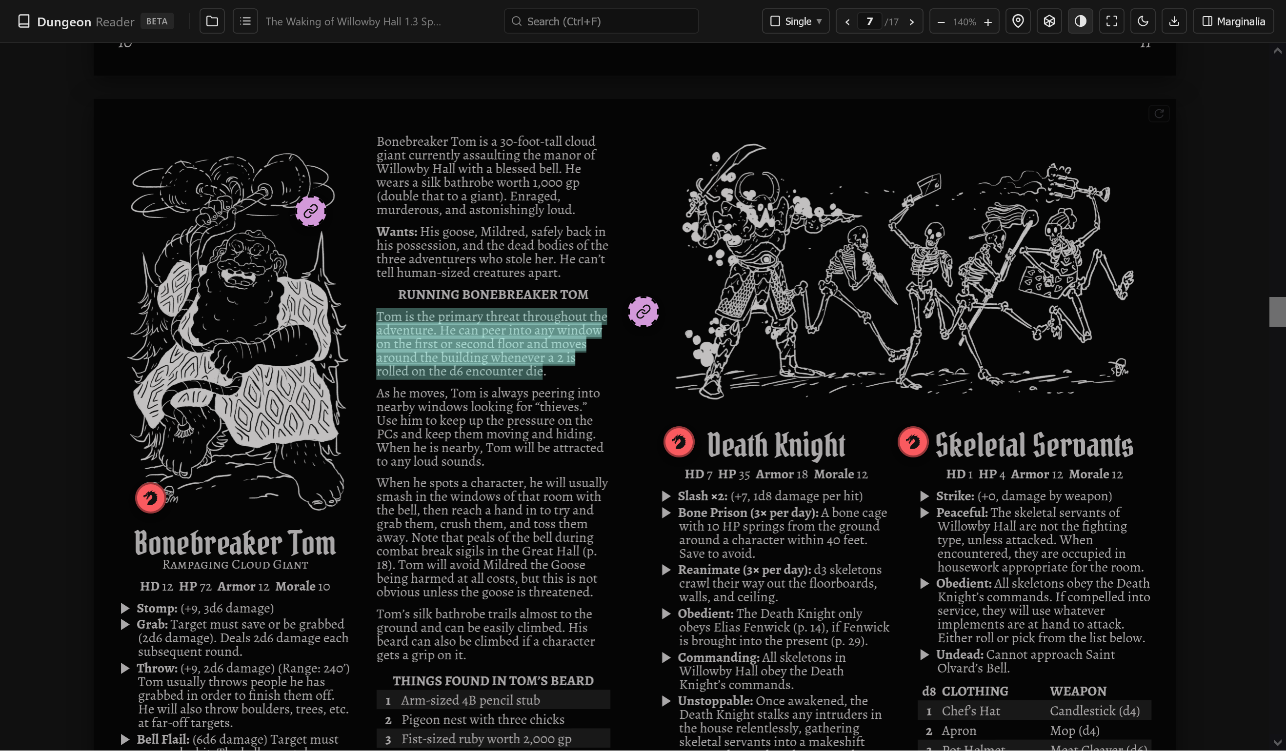Go to next page with right chevron

click(911, 21)
